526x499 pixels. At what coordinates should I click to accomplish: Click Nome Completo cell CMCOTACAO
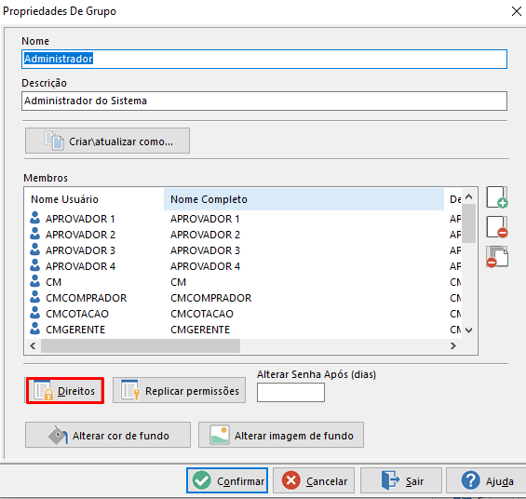[x=202, y=314]
